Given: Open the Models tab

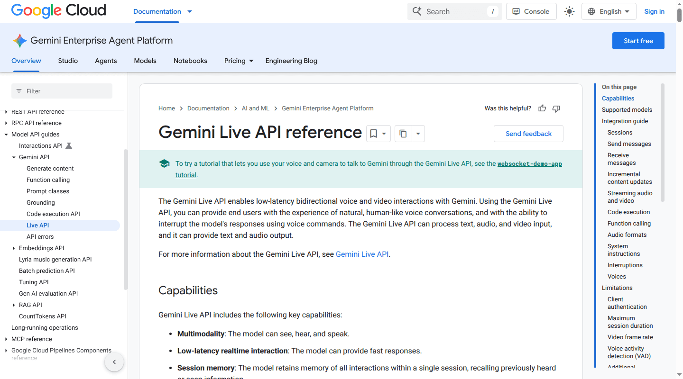Looking at the screenshot, I should tap(145, 61).
